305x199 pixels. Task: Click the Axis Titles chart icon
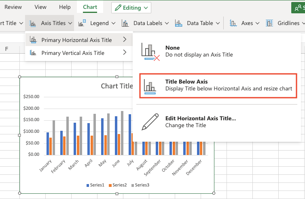(32, 23)
